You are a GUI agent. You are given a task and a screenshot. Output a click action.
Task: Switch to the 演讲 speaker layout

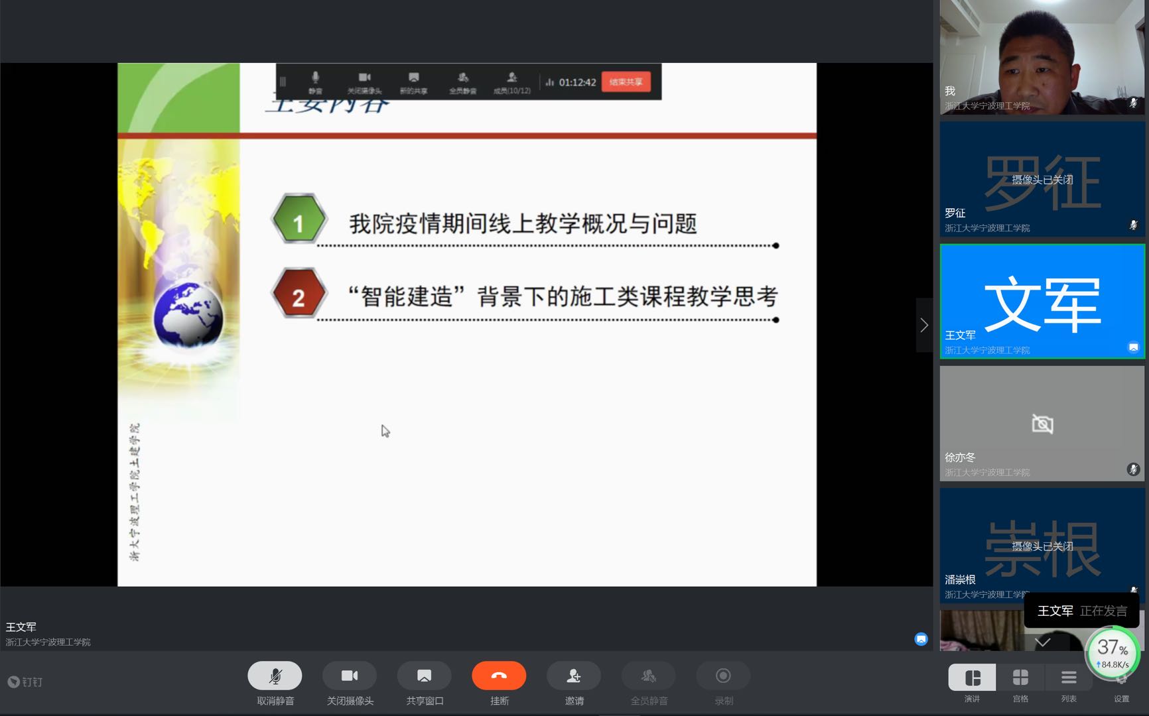[972, 678]
